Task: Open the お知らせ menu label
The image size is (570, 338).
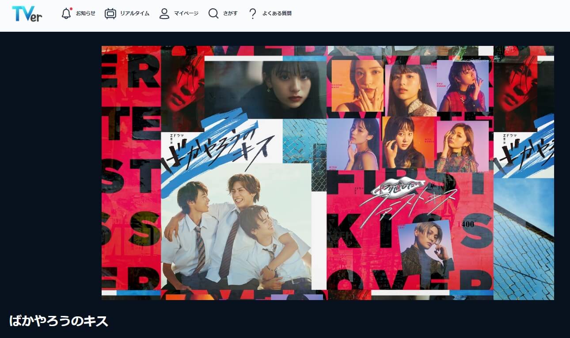Action: [85, 14]
